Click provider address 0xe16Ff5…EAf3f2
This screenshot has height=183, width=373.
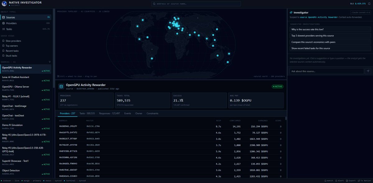pyautogui.click(x=68, y=132)
